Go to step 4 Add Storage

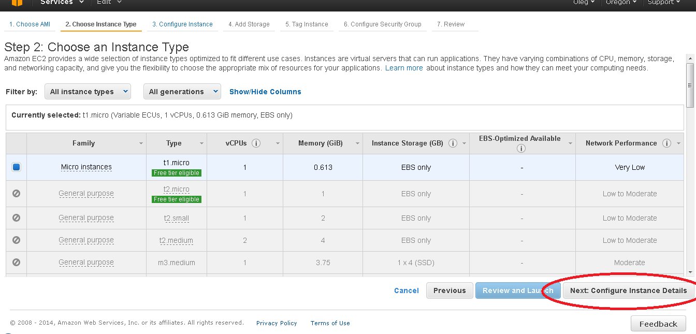pos(249,24)
